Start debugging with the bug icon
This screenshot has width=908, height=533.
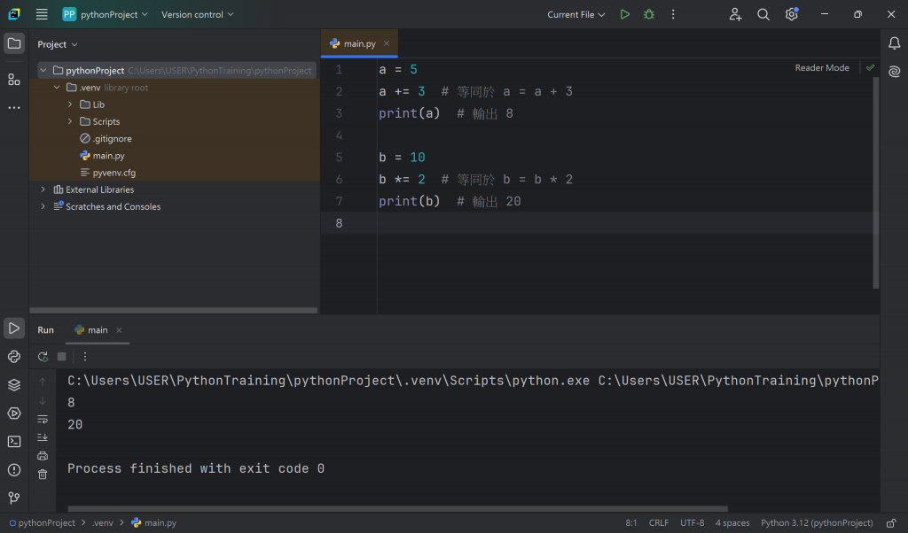point(649,14)
